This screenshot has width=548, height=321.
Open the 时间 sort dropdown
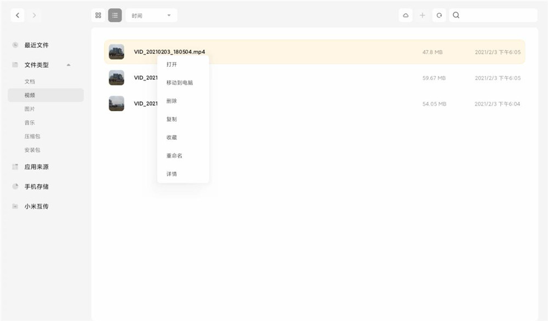click(151, 15)
